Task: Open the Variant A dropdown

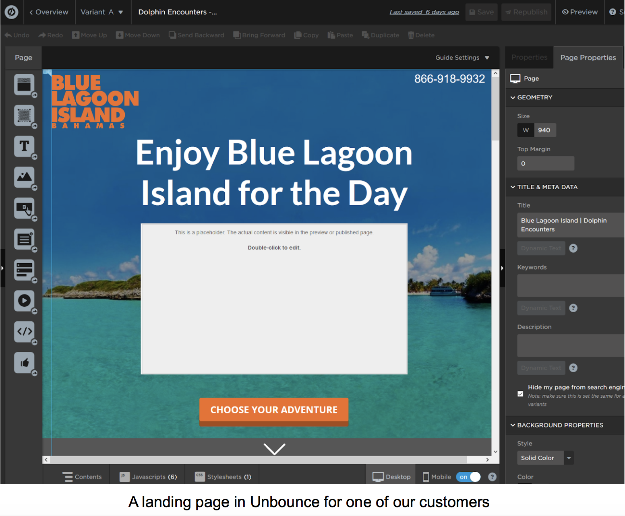Action: [x=102, y=12]
